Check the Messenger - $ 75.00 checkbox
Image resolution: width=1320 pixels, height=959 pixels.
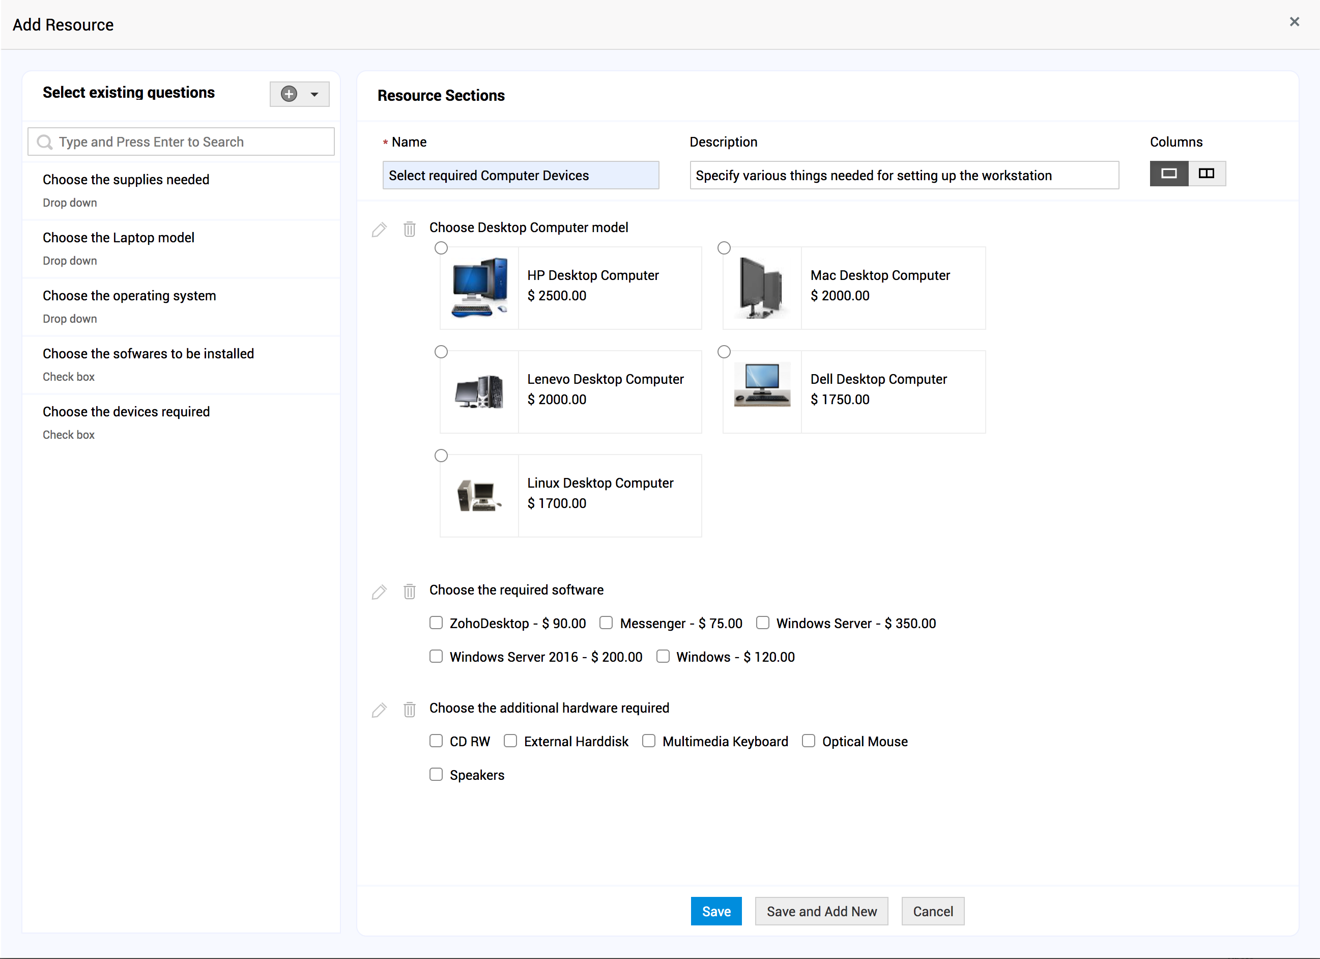click(x=606, y=623)
